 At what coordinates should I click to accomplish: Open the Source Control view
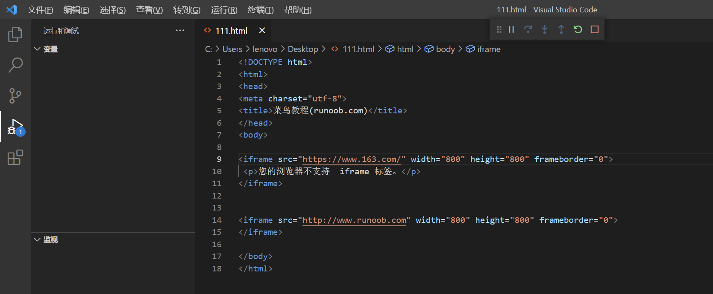point(15,96)
